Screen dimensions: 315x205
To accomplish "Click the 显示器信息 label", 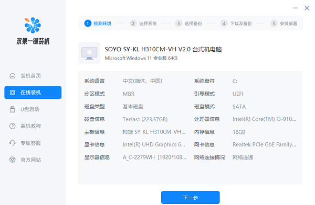I will click(97, 157).
